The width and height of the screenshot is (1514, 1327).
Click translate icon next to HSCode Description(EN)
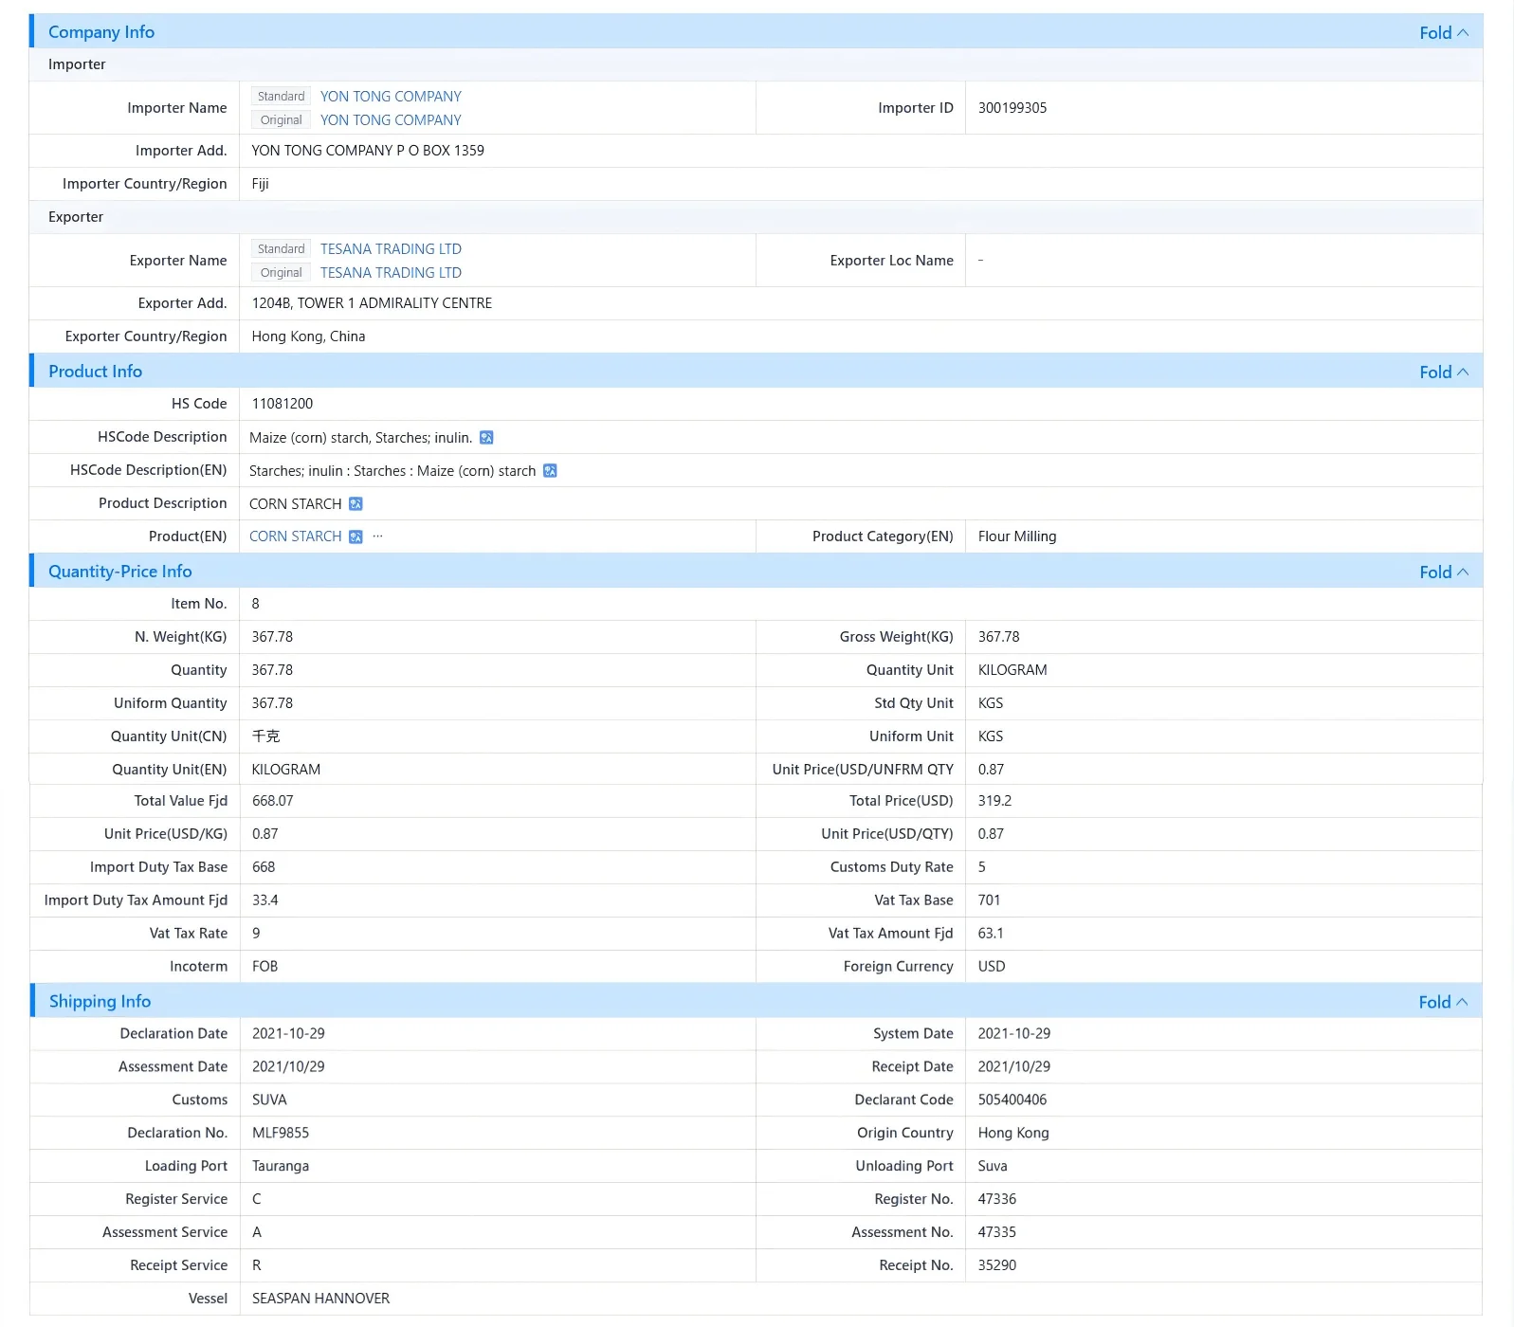pyautogui.click(x=550, y=471)
